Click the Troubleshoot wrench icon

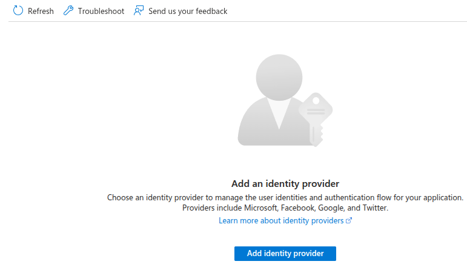68,11
